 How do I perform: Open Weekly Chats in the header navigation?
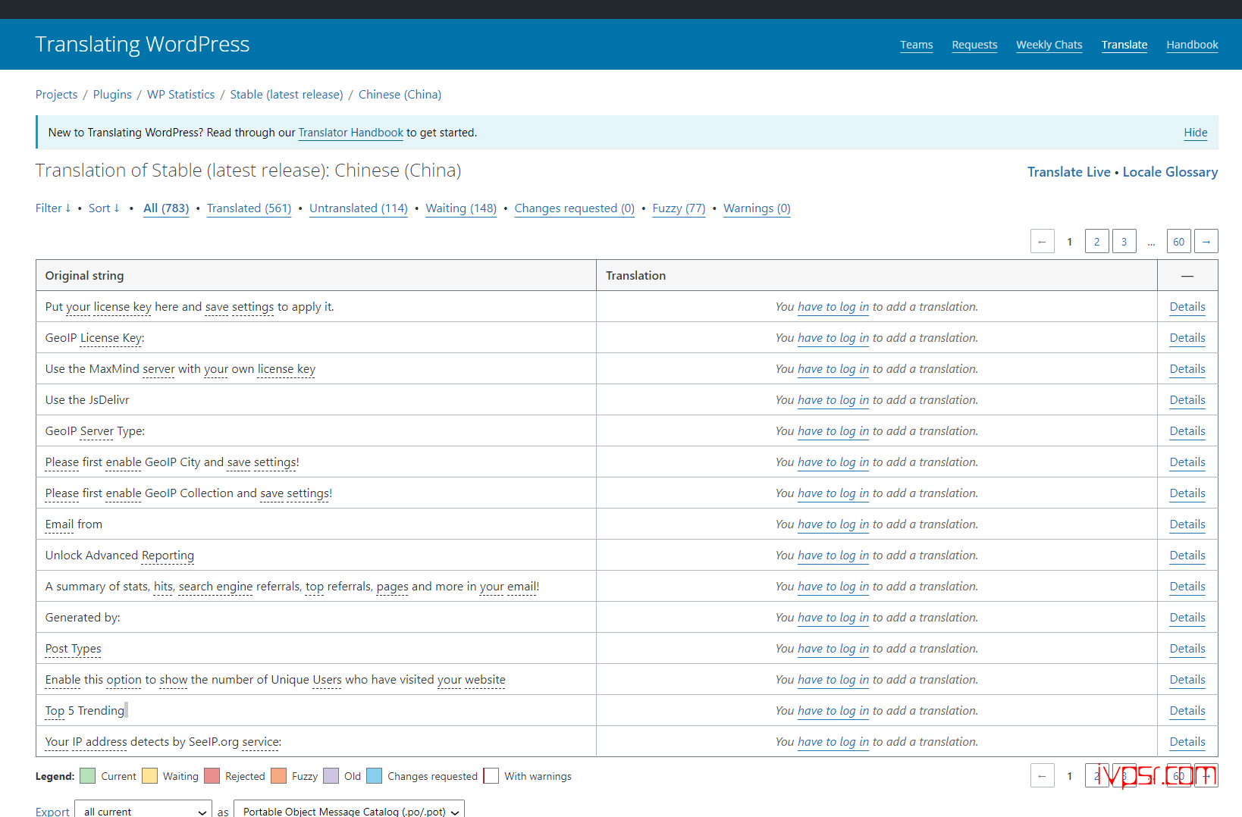coord(1049,45)
